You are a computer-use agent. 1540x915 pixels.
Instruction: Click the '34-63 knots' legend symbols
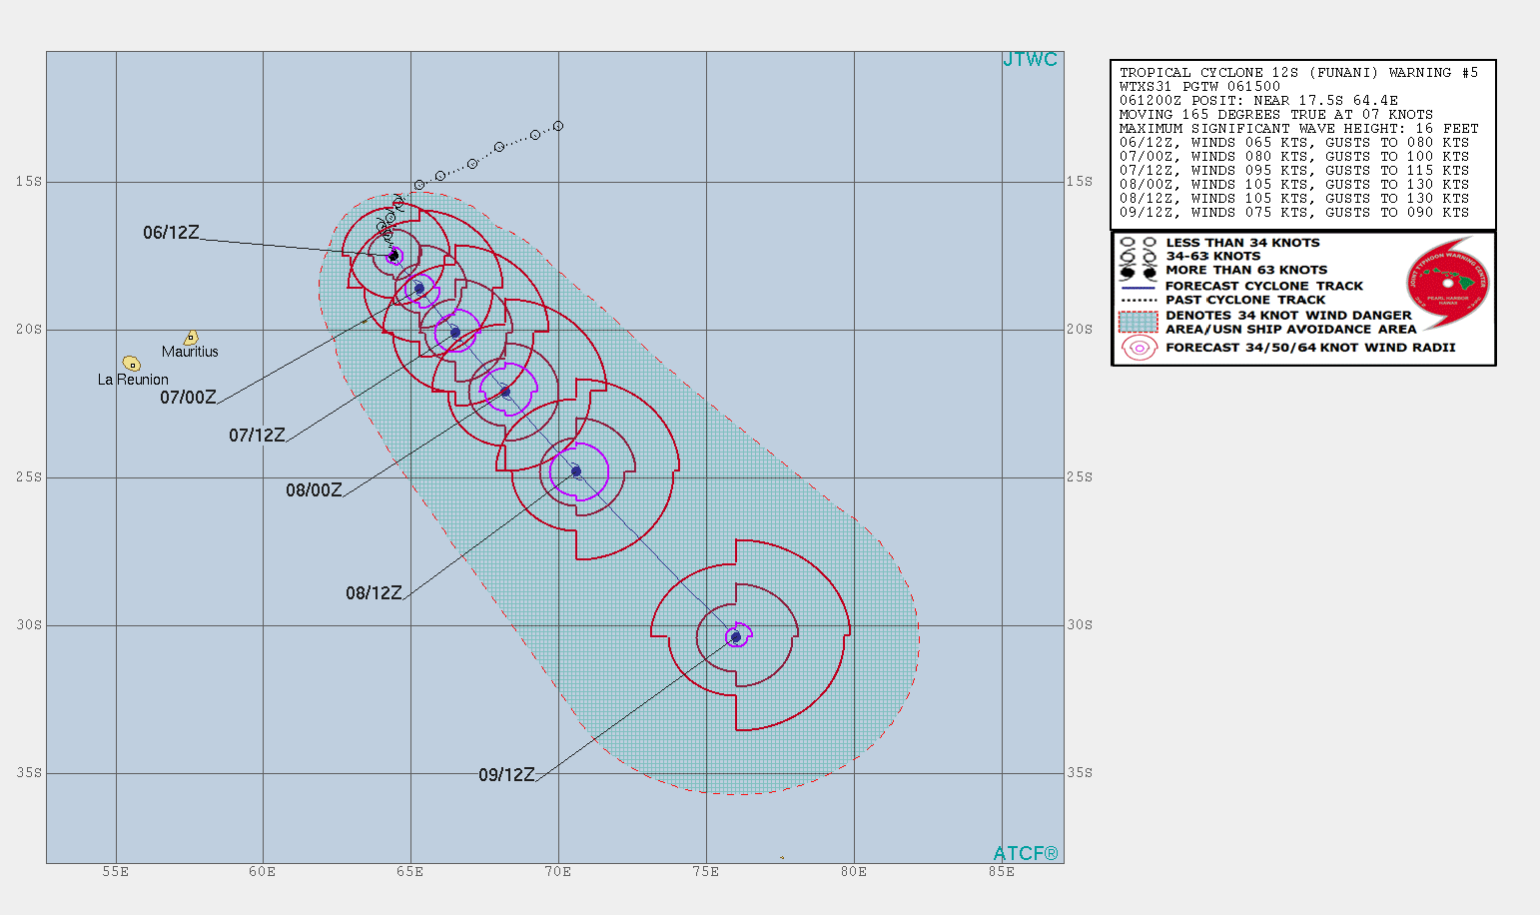click(1138, 257)
